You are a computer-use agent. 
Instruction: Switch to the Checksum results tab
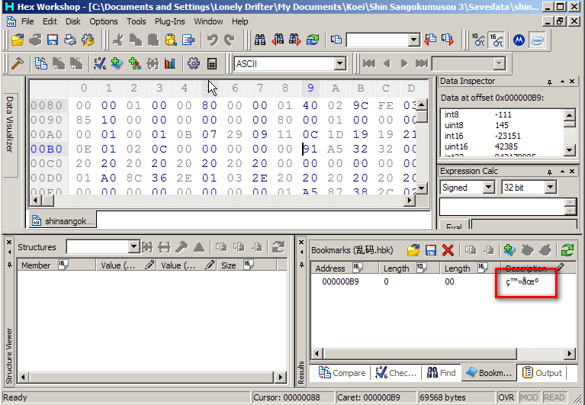tap(396, 372)
